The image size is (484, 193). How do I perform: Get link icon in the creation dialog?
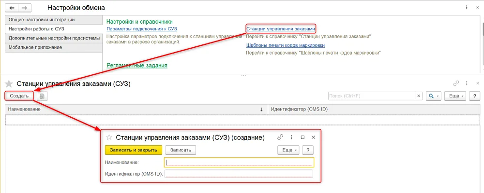pyautogui.click(x=280, y=138)
